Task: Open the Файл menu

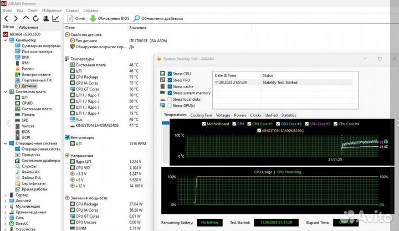Action: tap(8, 11)
